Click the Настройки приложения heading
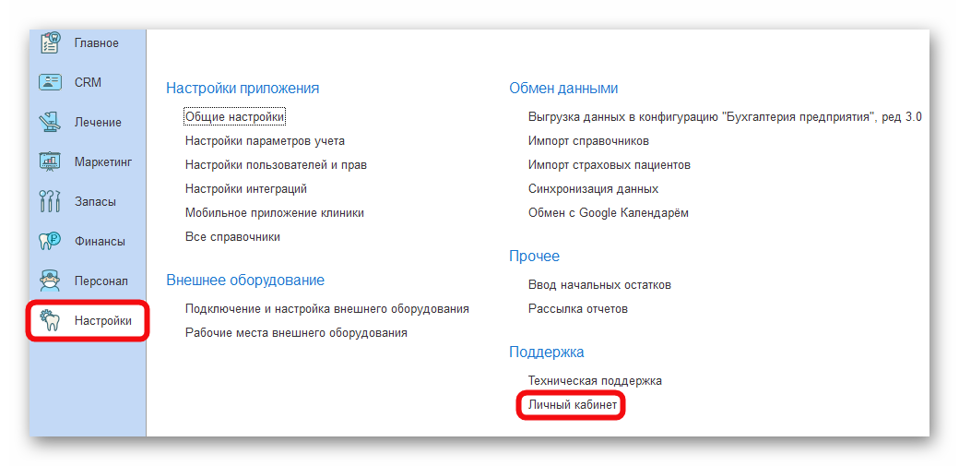959x466 pixels. [x=243, y=89]
